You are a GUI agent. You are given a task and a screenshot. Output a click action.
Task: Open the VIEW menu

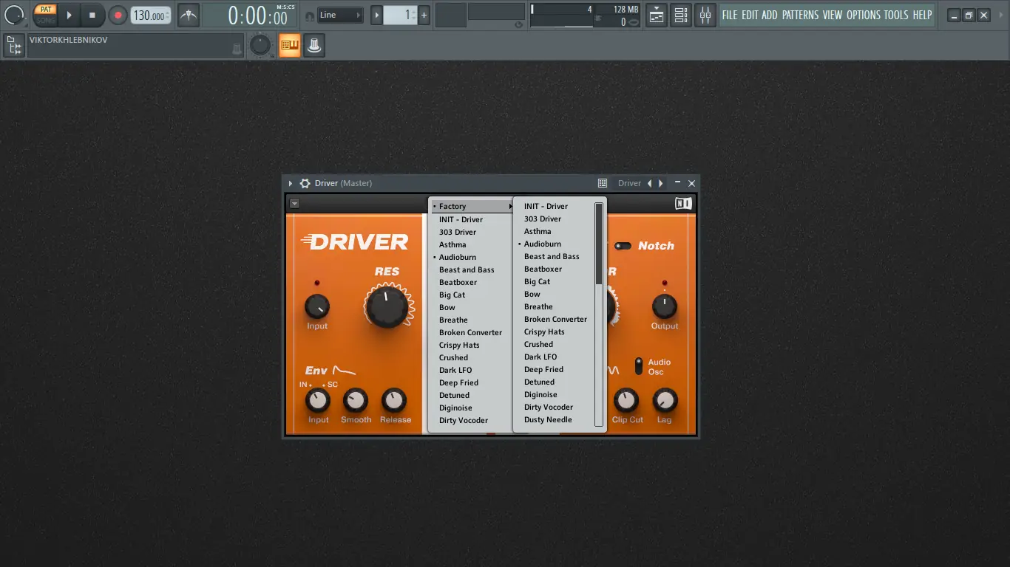pyautogui.click(x=833, y=15)
